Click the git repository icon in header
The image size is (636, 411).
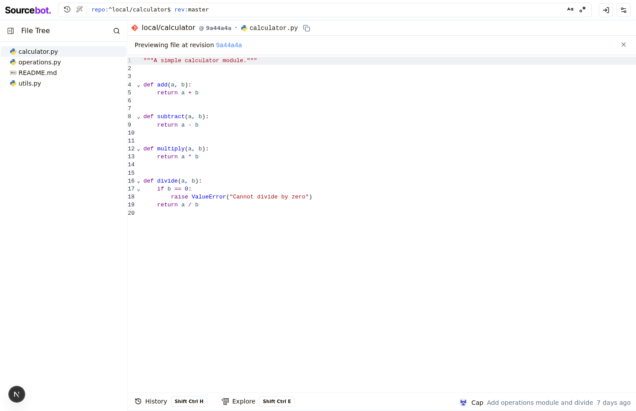coord(135,28)
